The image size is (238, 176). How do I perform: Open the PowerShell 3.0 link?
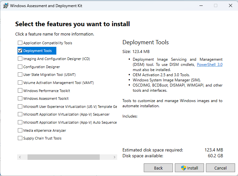pos(210,65)
